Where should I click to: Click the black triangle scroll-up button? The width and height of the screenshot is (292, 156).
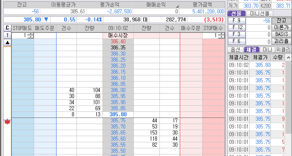click(x=7, y=43)
